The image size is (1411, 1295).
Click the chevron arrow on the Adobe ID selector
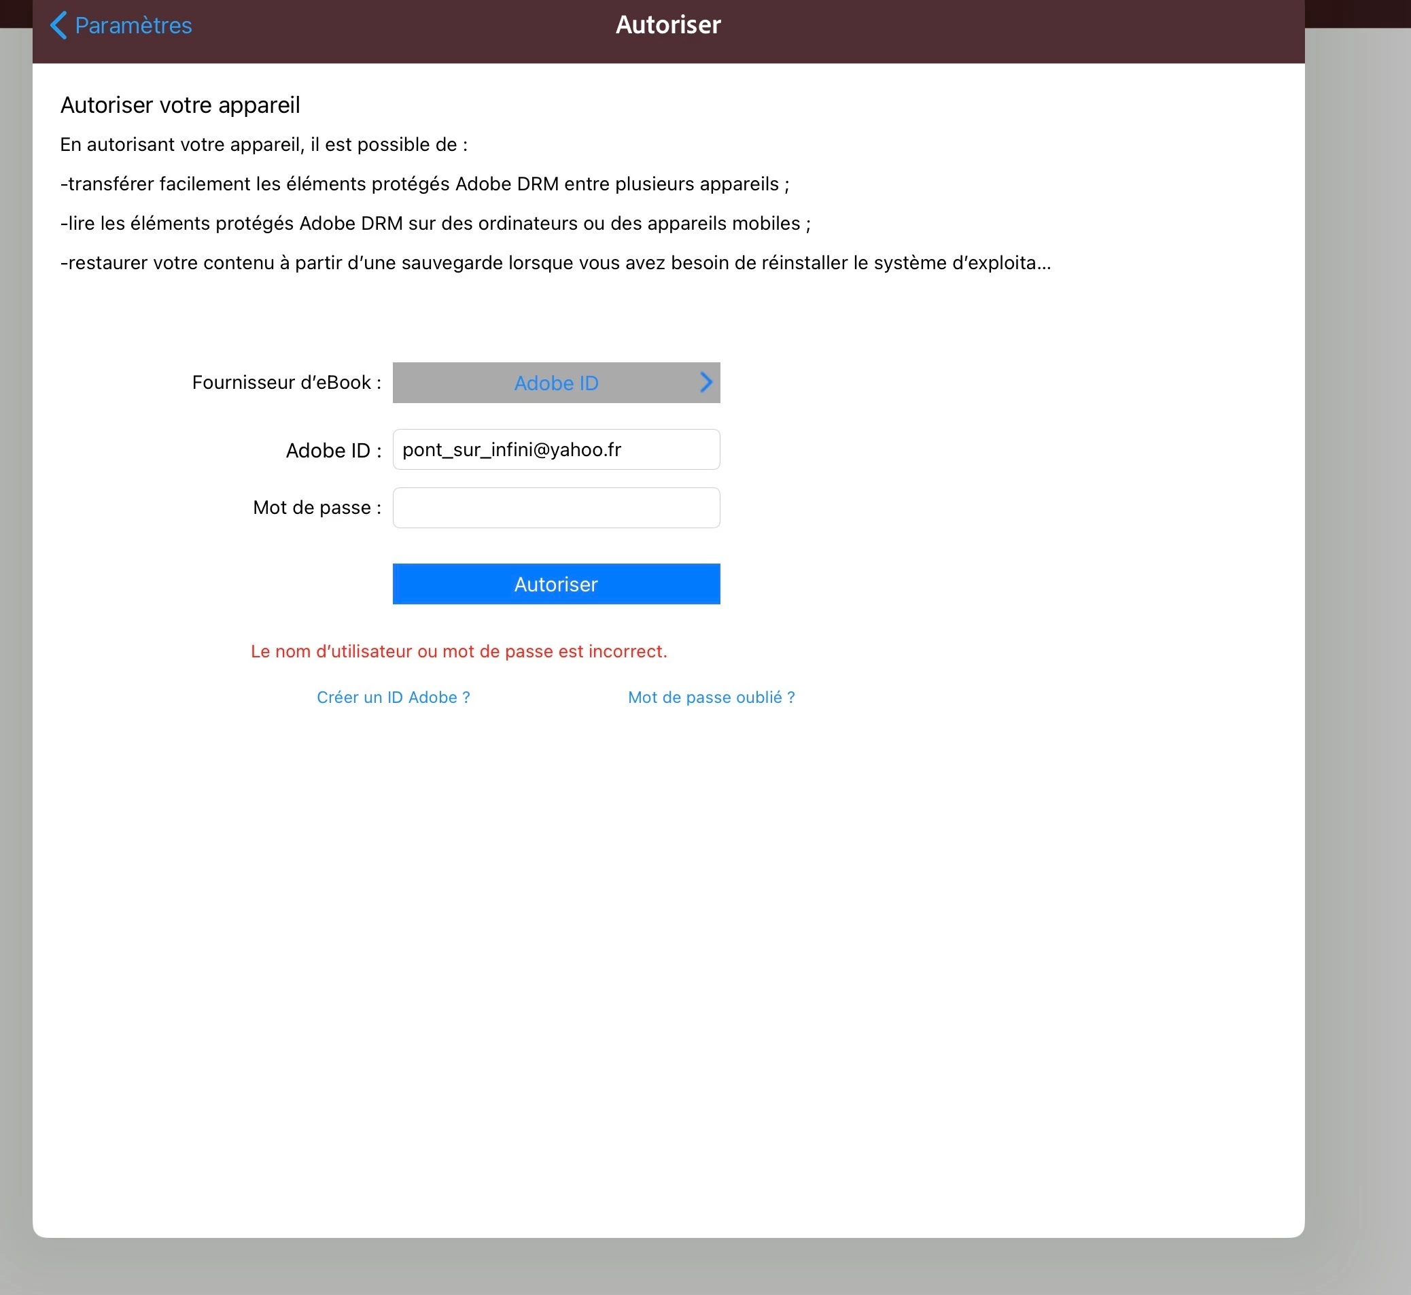tap(705, 382)
